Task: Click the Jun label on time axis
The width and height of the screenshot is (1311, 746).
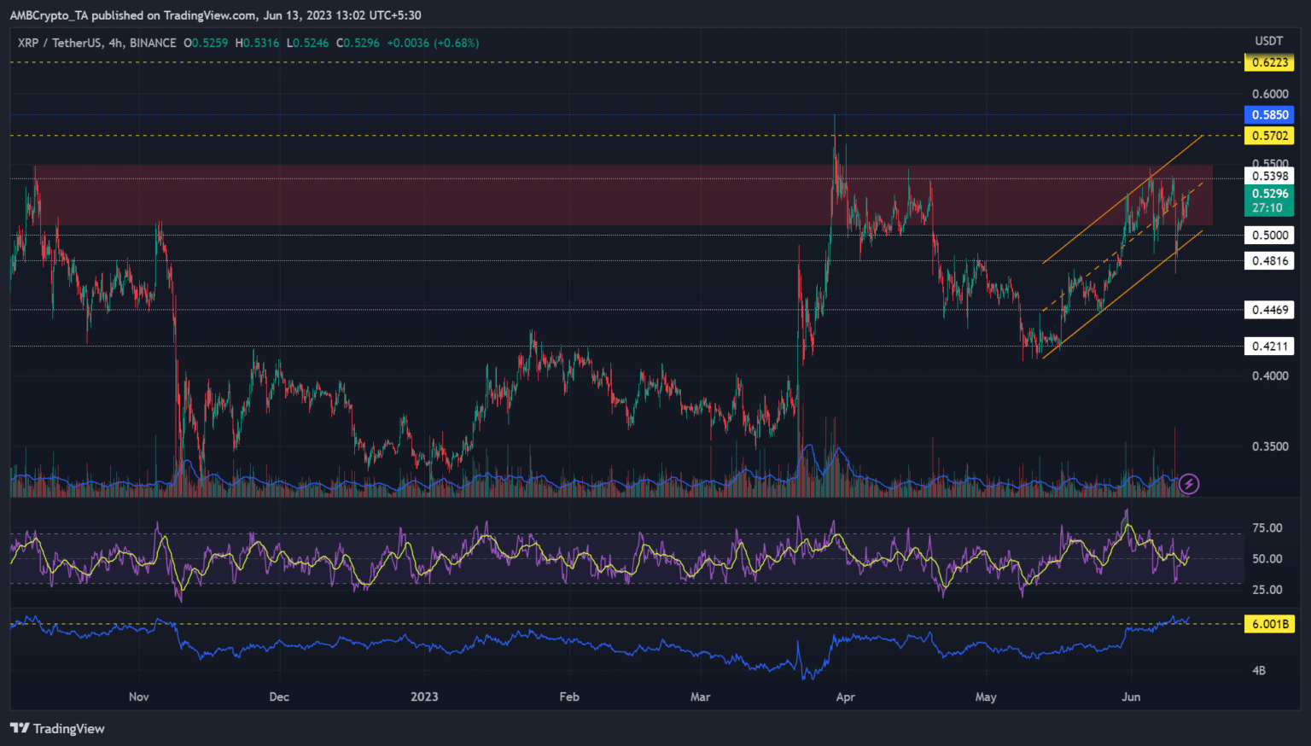Action: point(1131,696)
